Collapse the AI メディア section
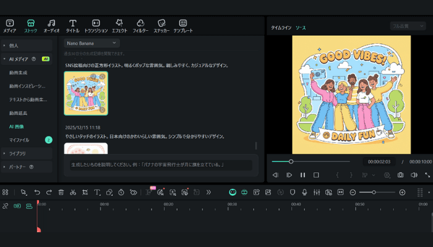 (x=5, y=59)
